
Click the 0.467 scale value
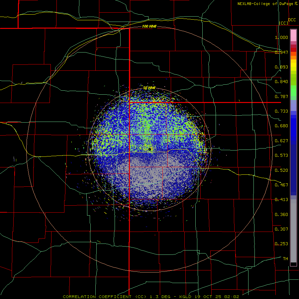(x=281, y=185)
